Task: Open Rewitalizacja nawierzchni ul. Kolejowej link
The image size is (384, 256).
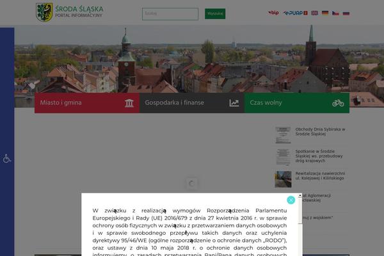Action: click(320, 175)
